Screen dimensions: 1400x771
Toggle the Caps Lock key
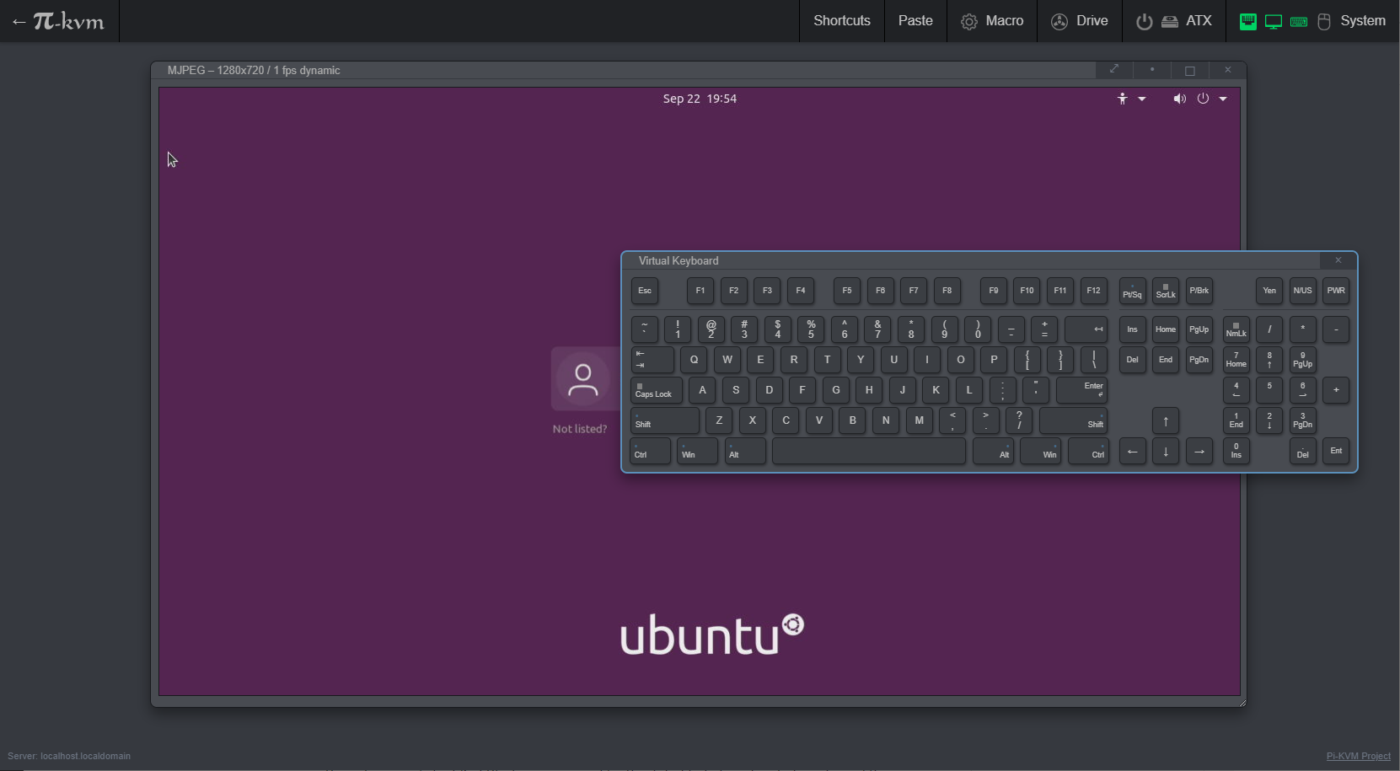pos(657,390)
